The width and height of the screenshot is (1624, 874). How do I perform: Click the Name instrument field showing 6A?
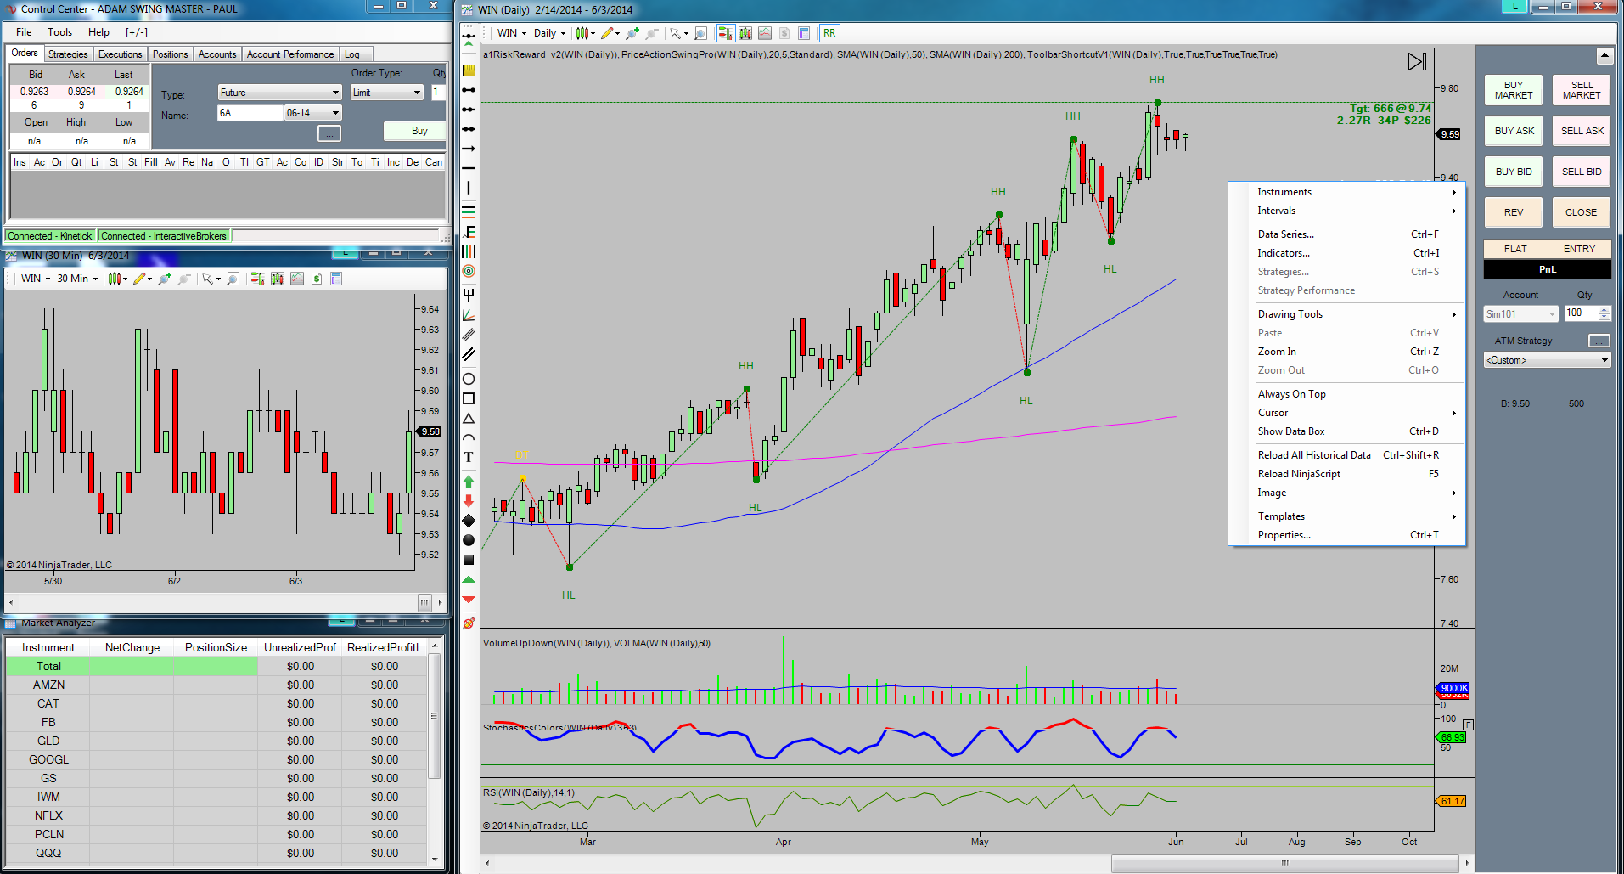point(250,113)
